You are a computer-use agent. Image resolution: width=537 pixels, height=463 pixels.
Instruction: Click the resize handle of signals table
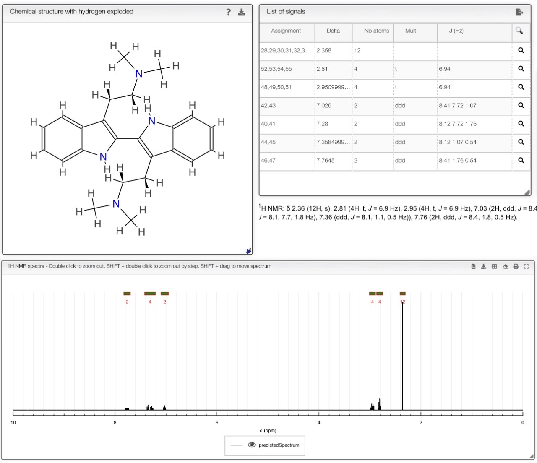tap(527, 192)
